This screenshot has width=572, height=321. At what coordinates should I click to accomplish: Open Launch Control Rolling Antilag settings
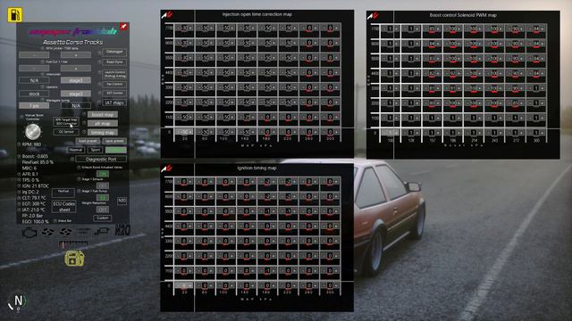[114, 74]
